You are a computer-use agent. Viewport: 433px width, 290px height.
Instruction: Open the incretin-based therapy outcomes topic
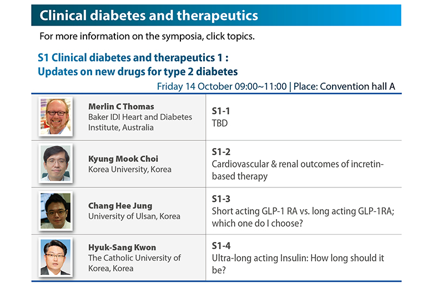(x=298, y=164)
